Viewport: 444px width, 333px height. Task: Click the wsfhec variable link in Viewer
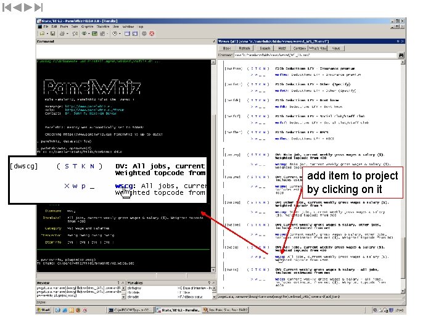pyautogui.click(x=281, y=139)
